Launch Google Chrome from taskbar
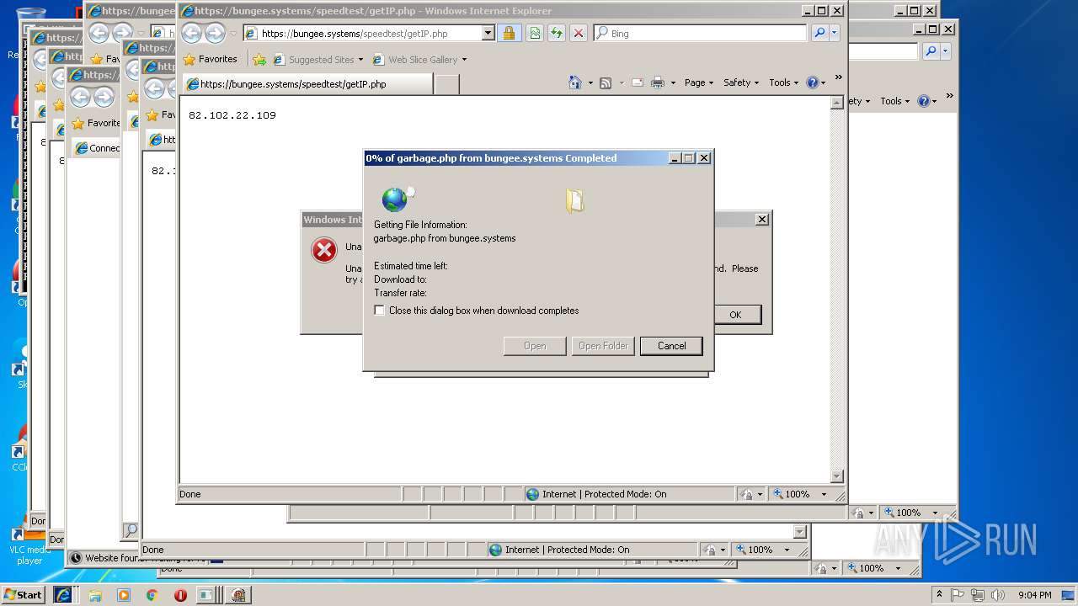 (152, 595)
